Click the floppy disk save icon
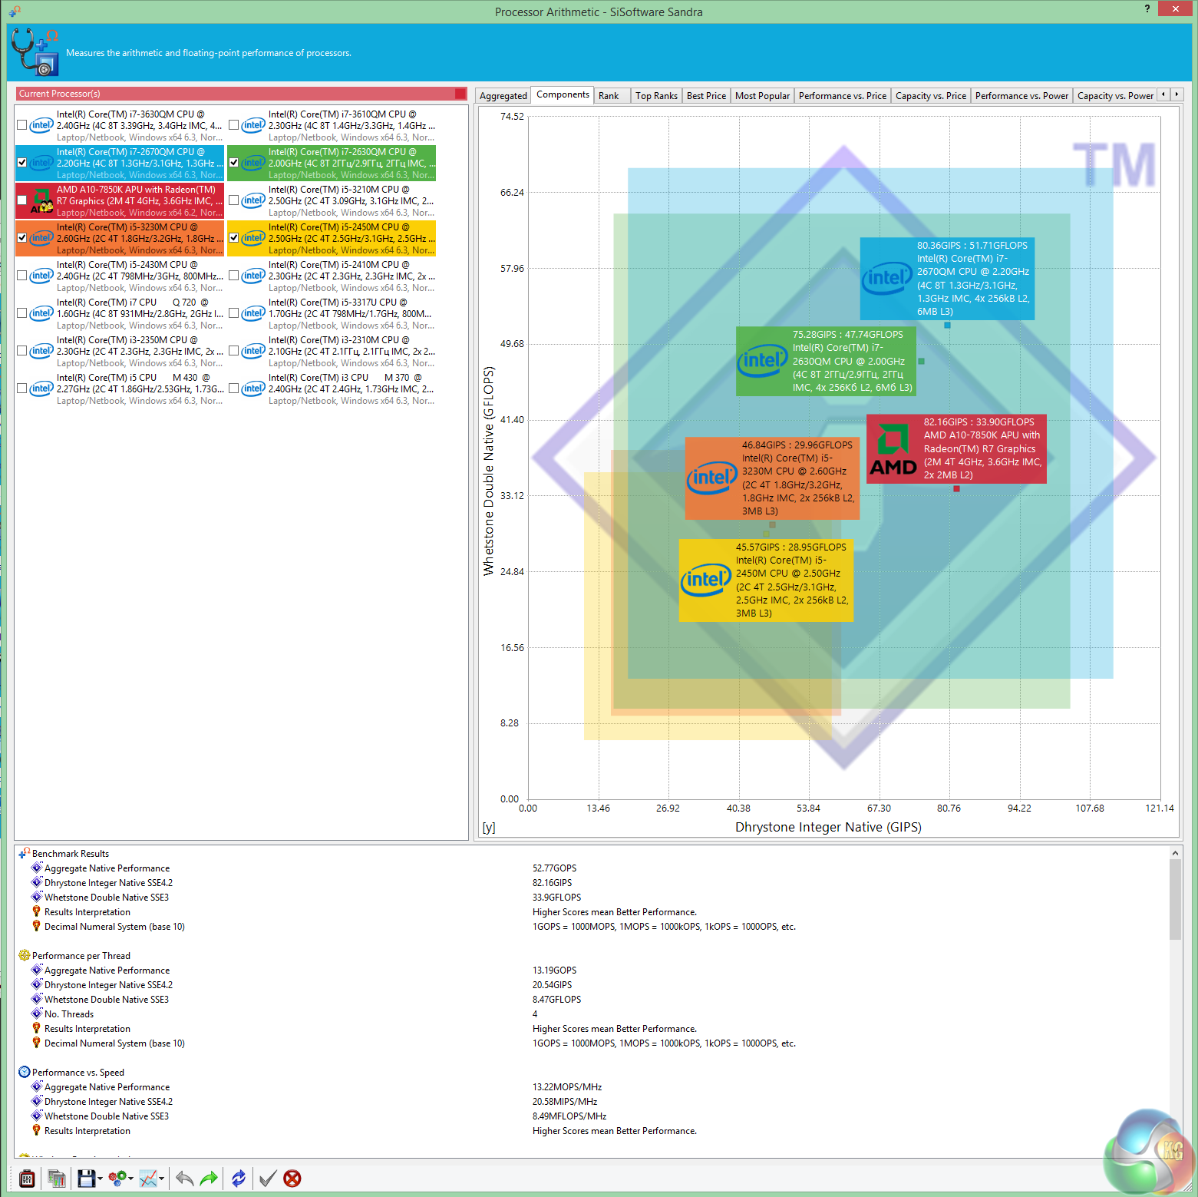1198x1197 pixels. 86,1178
